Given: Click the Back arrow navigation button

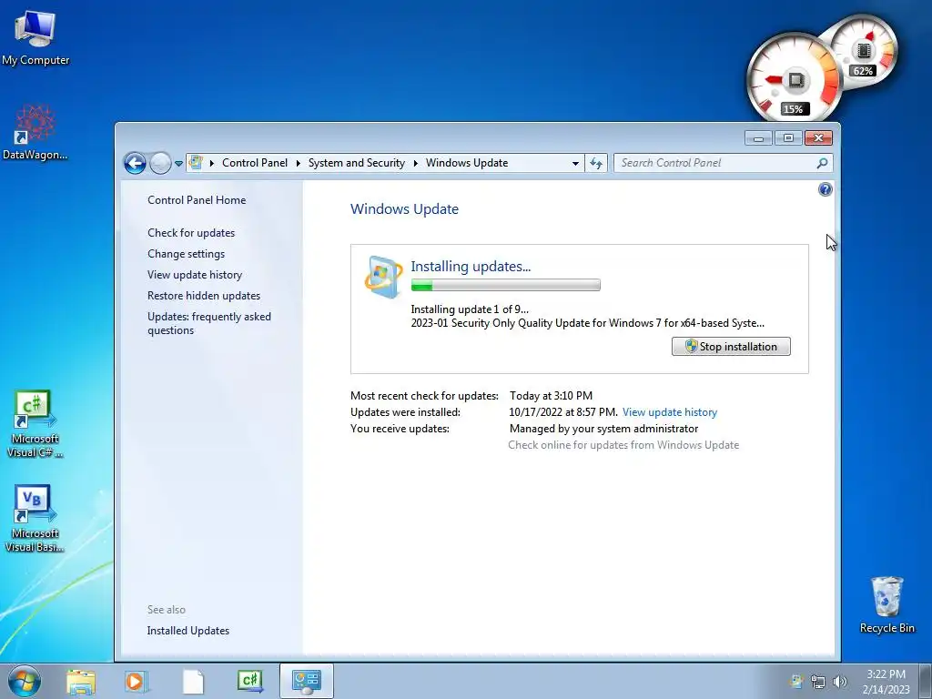Looking at the screenshot, I should (x=135, y=163).
